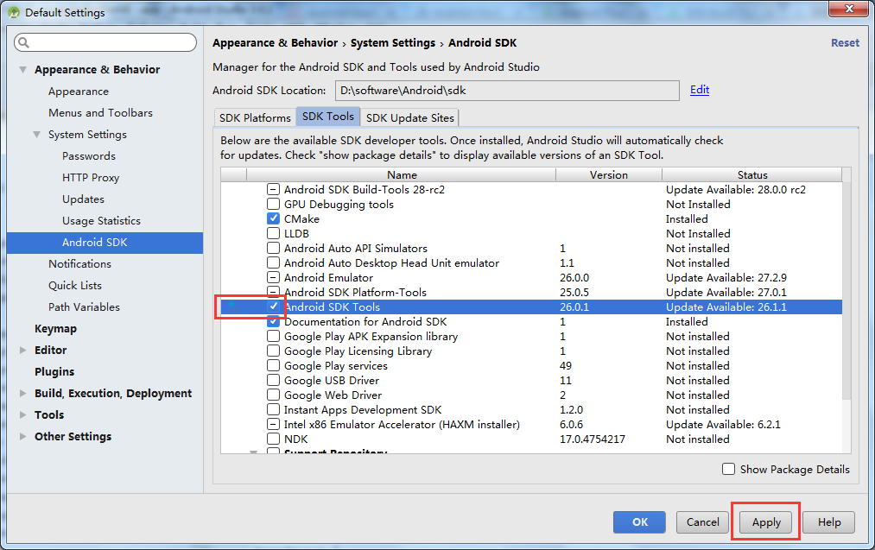Screen dimensions: 875x550
Task: Expand the Tools section arrow
Action: (x=22, y=415)
